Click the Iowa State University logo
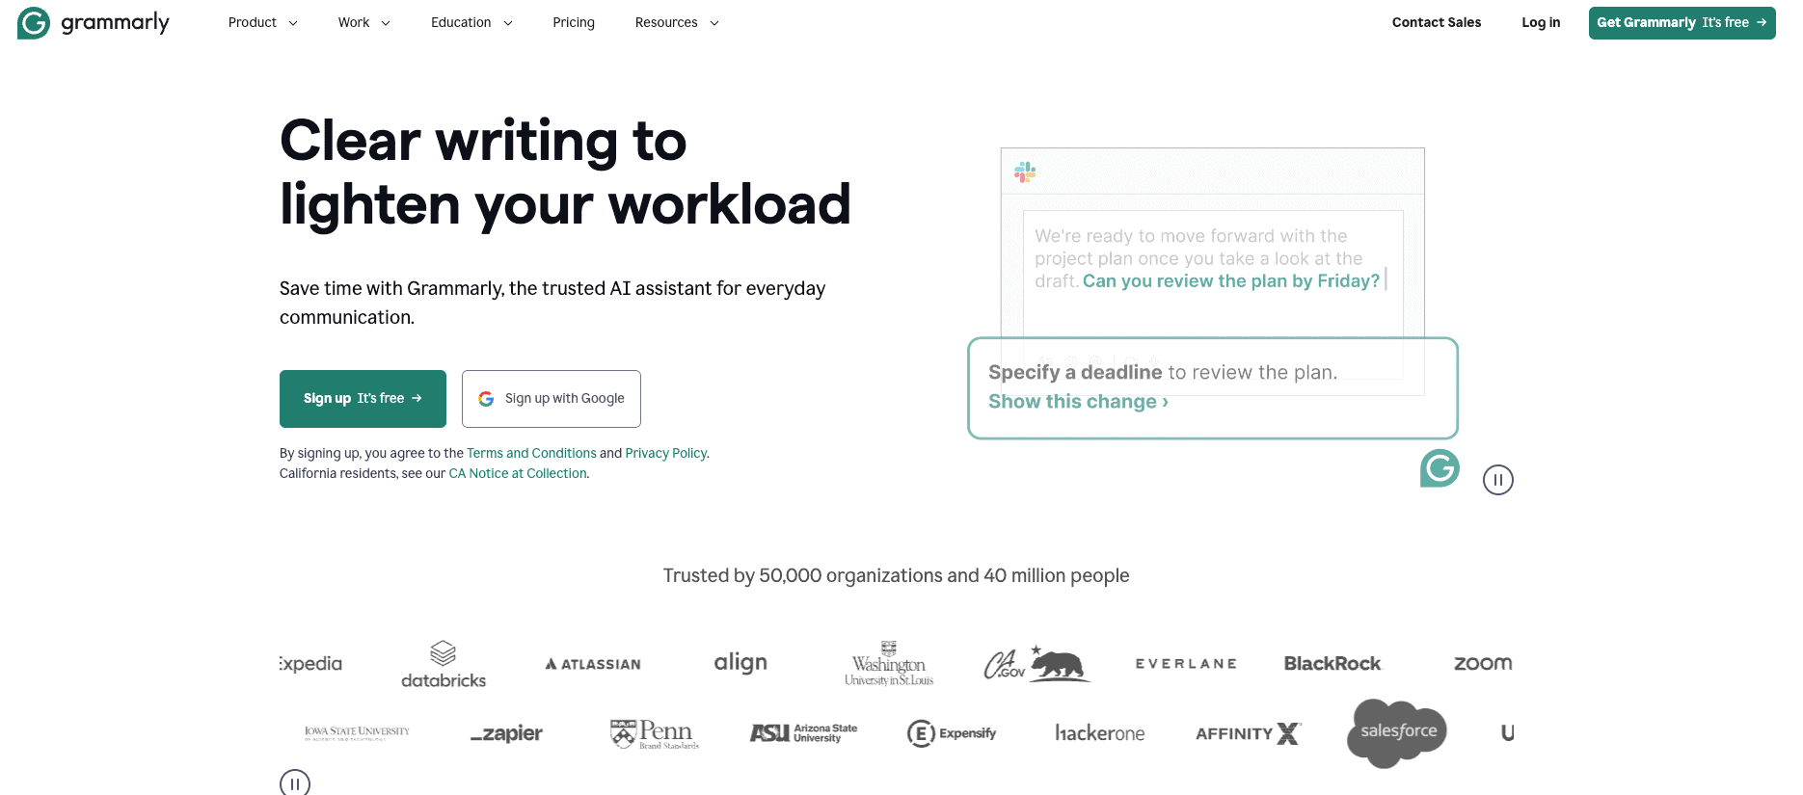This screenshot has height=795, width=1803. 357,733
